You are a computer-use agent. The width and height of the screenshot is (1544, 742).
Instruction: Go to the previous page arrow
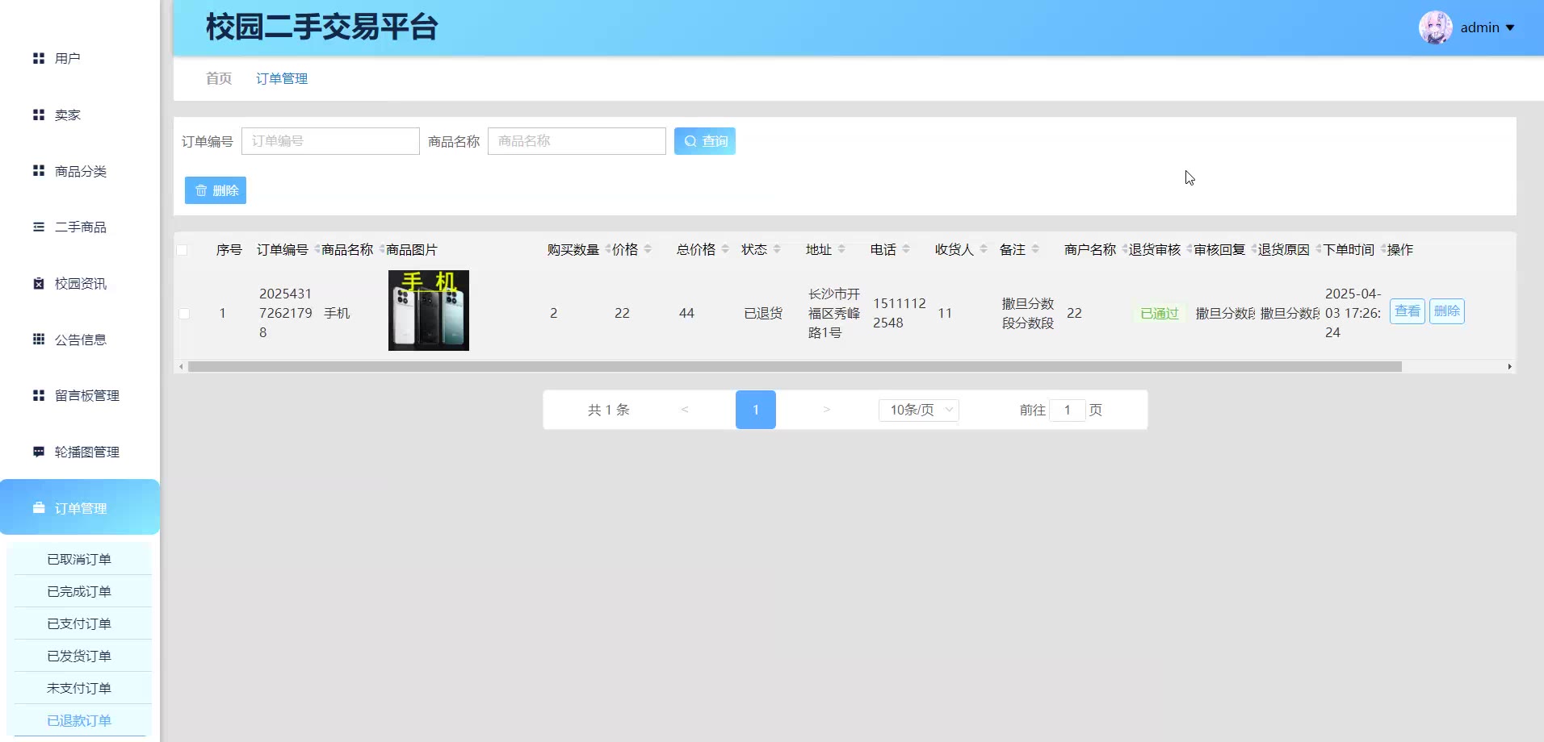click(685, 410)
